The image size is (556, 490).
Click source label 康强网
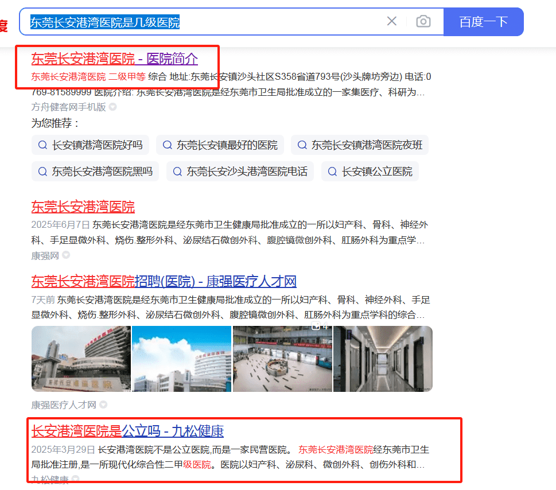[x=45, y=256]
